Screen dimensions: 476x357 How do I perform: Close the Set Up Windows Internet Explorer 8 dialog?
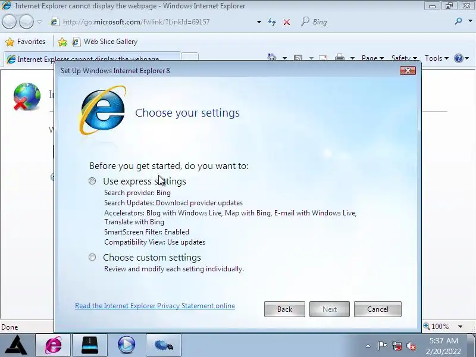pyautogui.click(x=408, y=70)
